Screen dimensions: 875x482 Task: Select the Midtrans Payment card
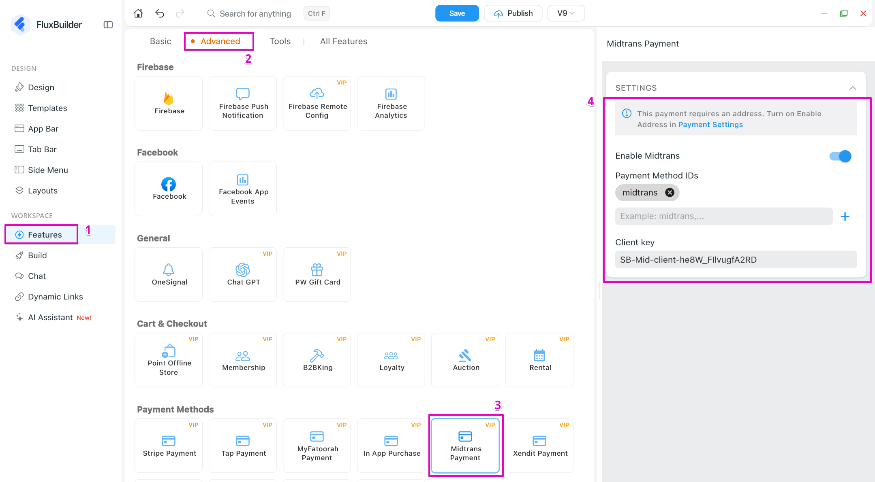click(x=465, y=446)
